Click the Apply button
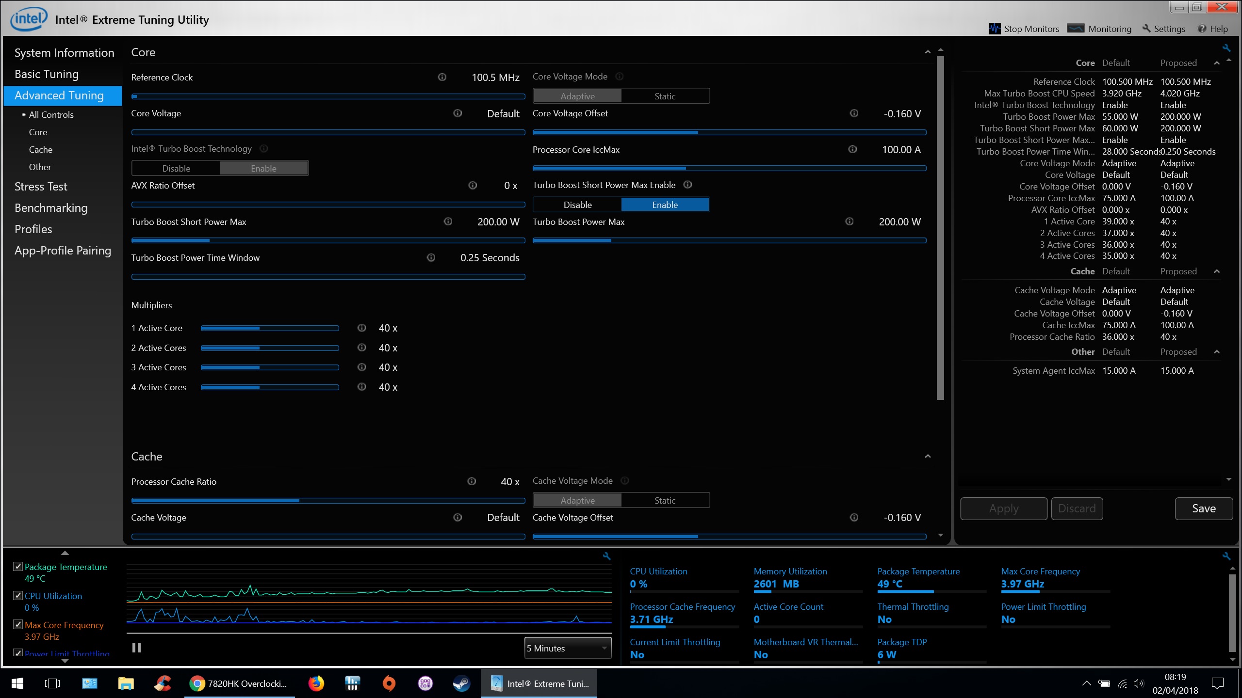The image size is (1242, 698). coord(1004,508)
